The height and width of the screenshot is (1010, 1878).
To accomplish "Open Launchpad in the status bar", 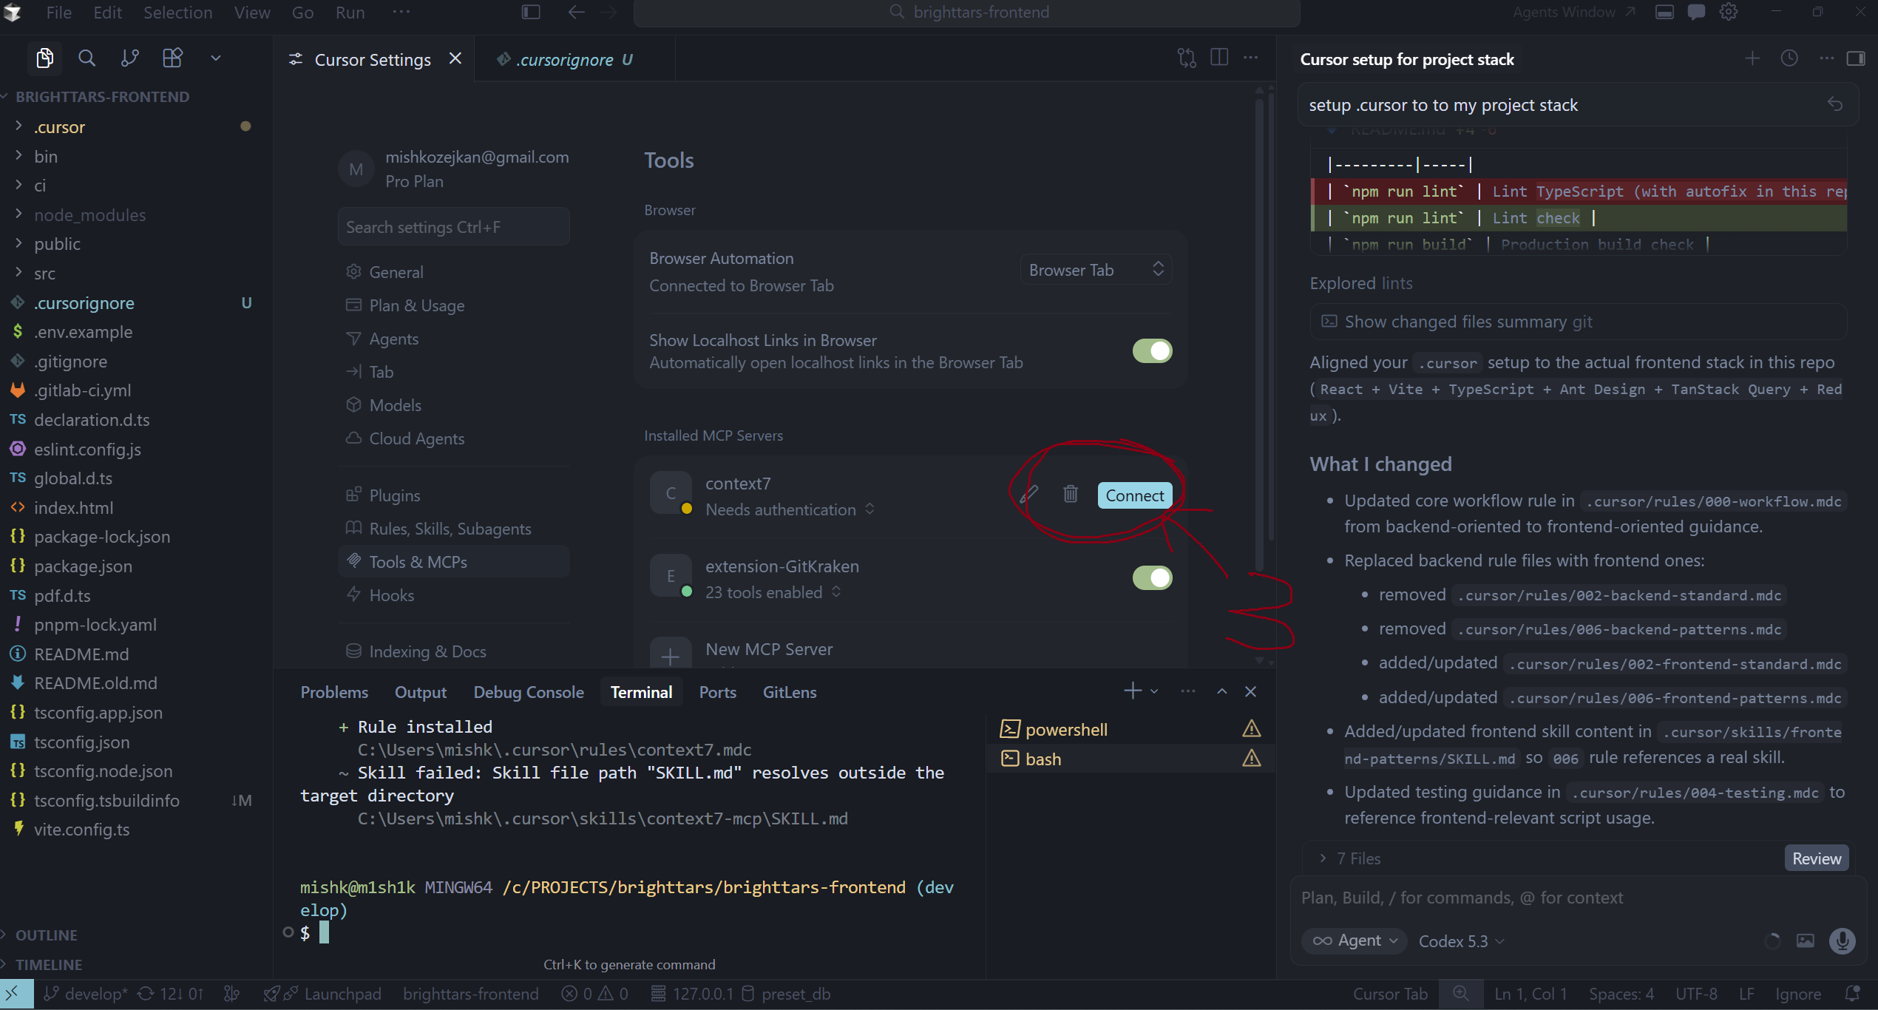I will 322,994.
